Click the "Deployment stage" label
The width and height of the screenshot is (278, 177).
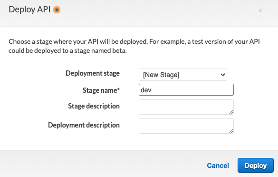click(x=93, y=73)
